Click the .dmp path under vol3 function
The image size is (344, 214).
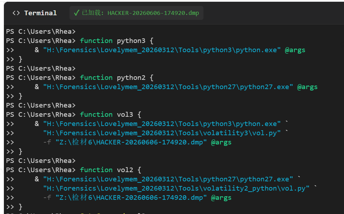point(131,142)
